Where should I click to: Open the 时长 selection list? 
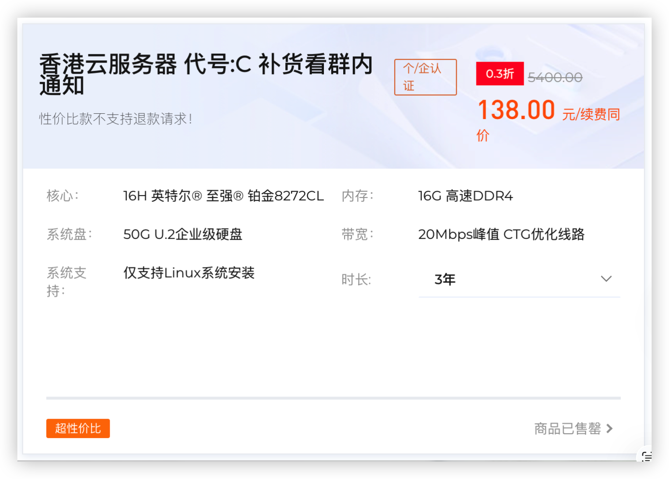click(x=519, y=279)
